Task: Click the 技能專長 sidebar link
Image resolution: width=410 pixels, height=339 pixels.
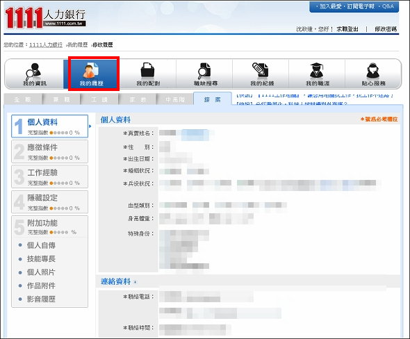Action: coord(41,258)
